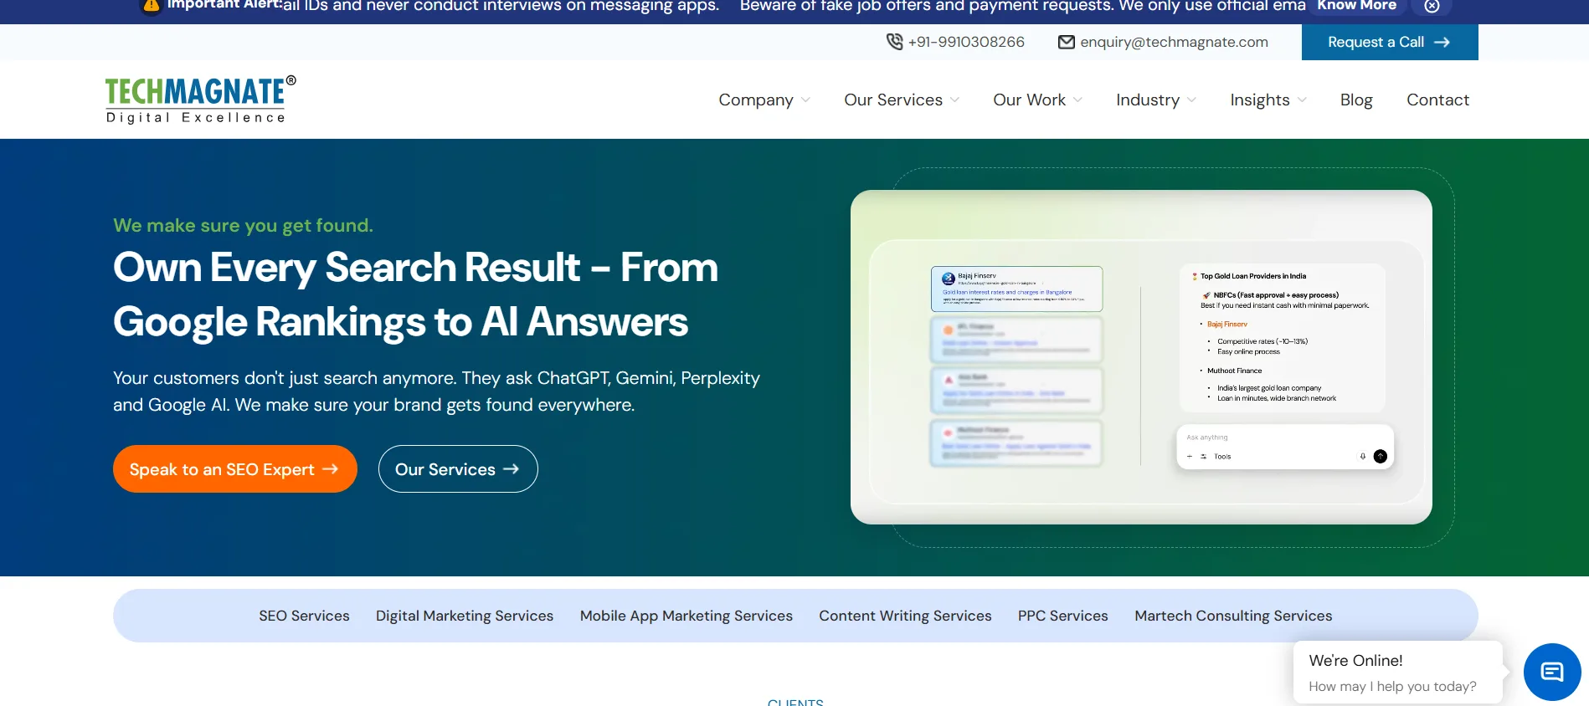Dismiss the Important Alert banner
This screenshot has height=706, width=1589.
1432,6
